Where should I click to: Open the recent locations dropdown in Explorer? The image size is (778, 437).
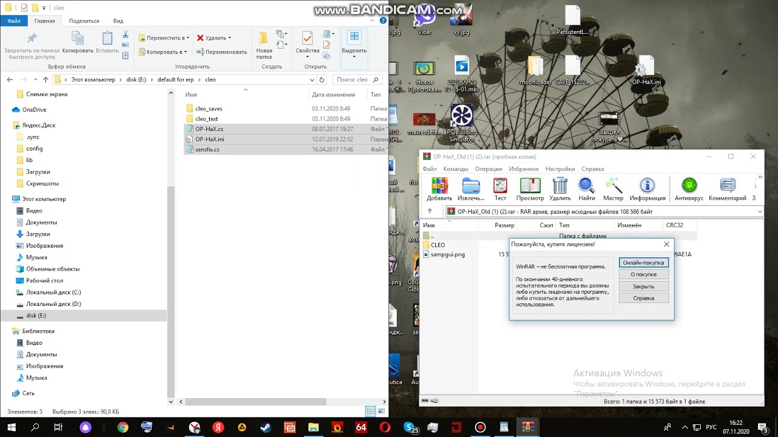[x=35, y=80]
